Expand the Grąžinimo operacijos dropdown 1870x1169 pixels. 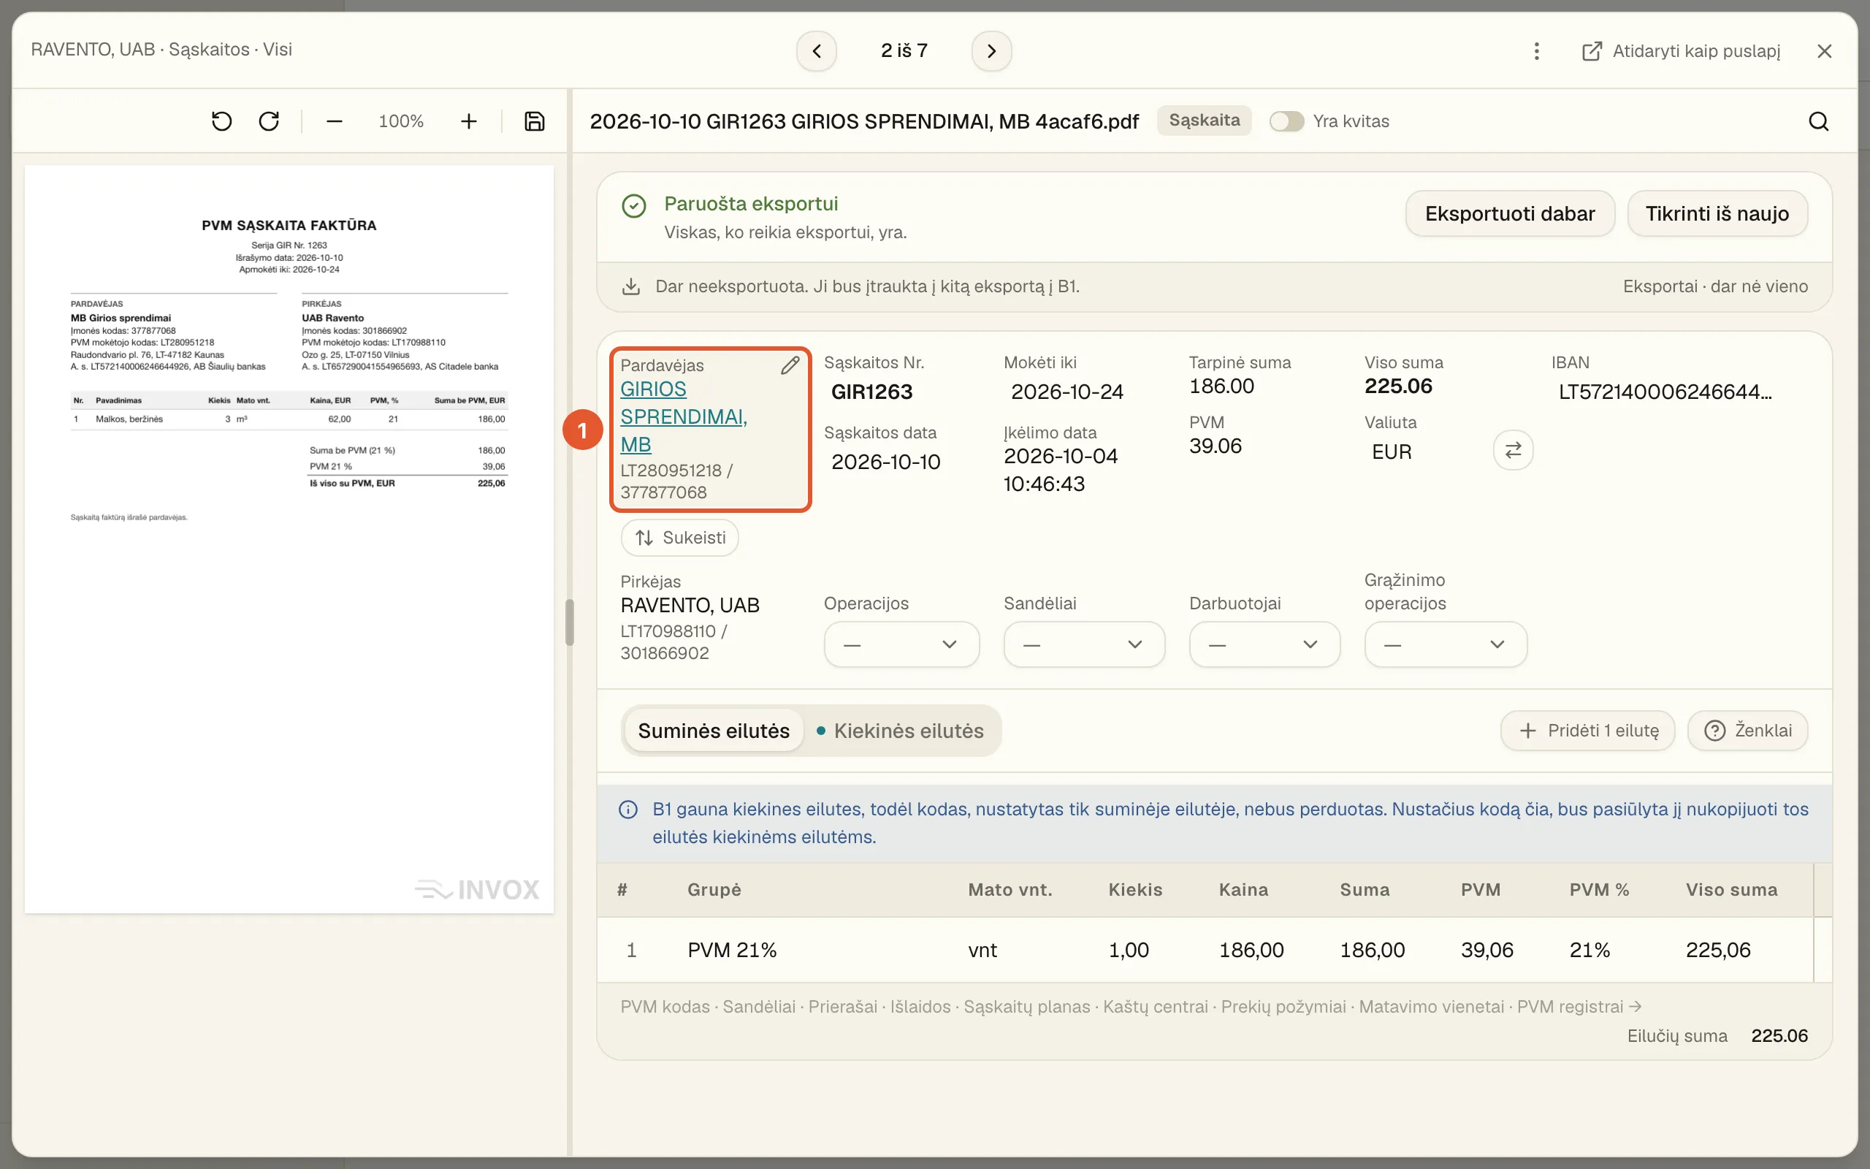1445,644
